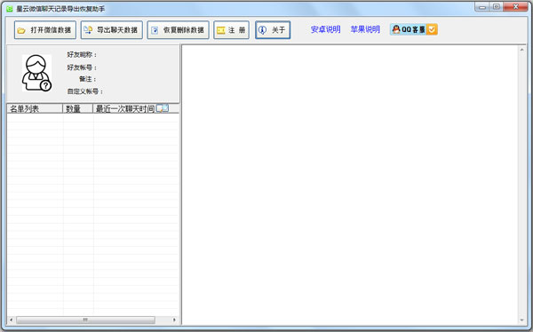533x332 pixels.
Task: Close the application window
Action: coord(515,6)
